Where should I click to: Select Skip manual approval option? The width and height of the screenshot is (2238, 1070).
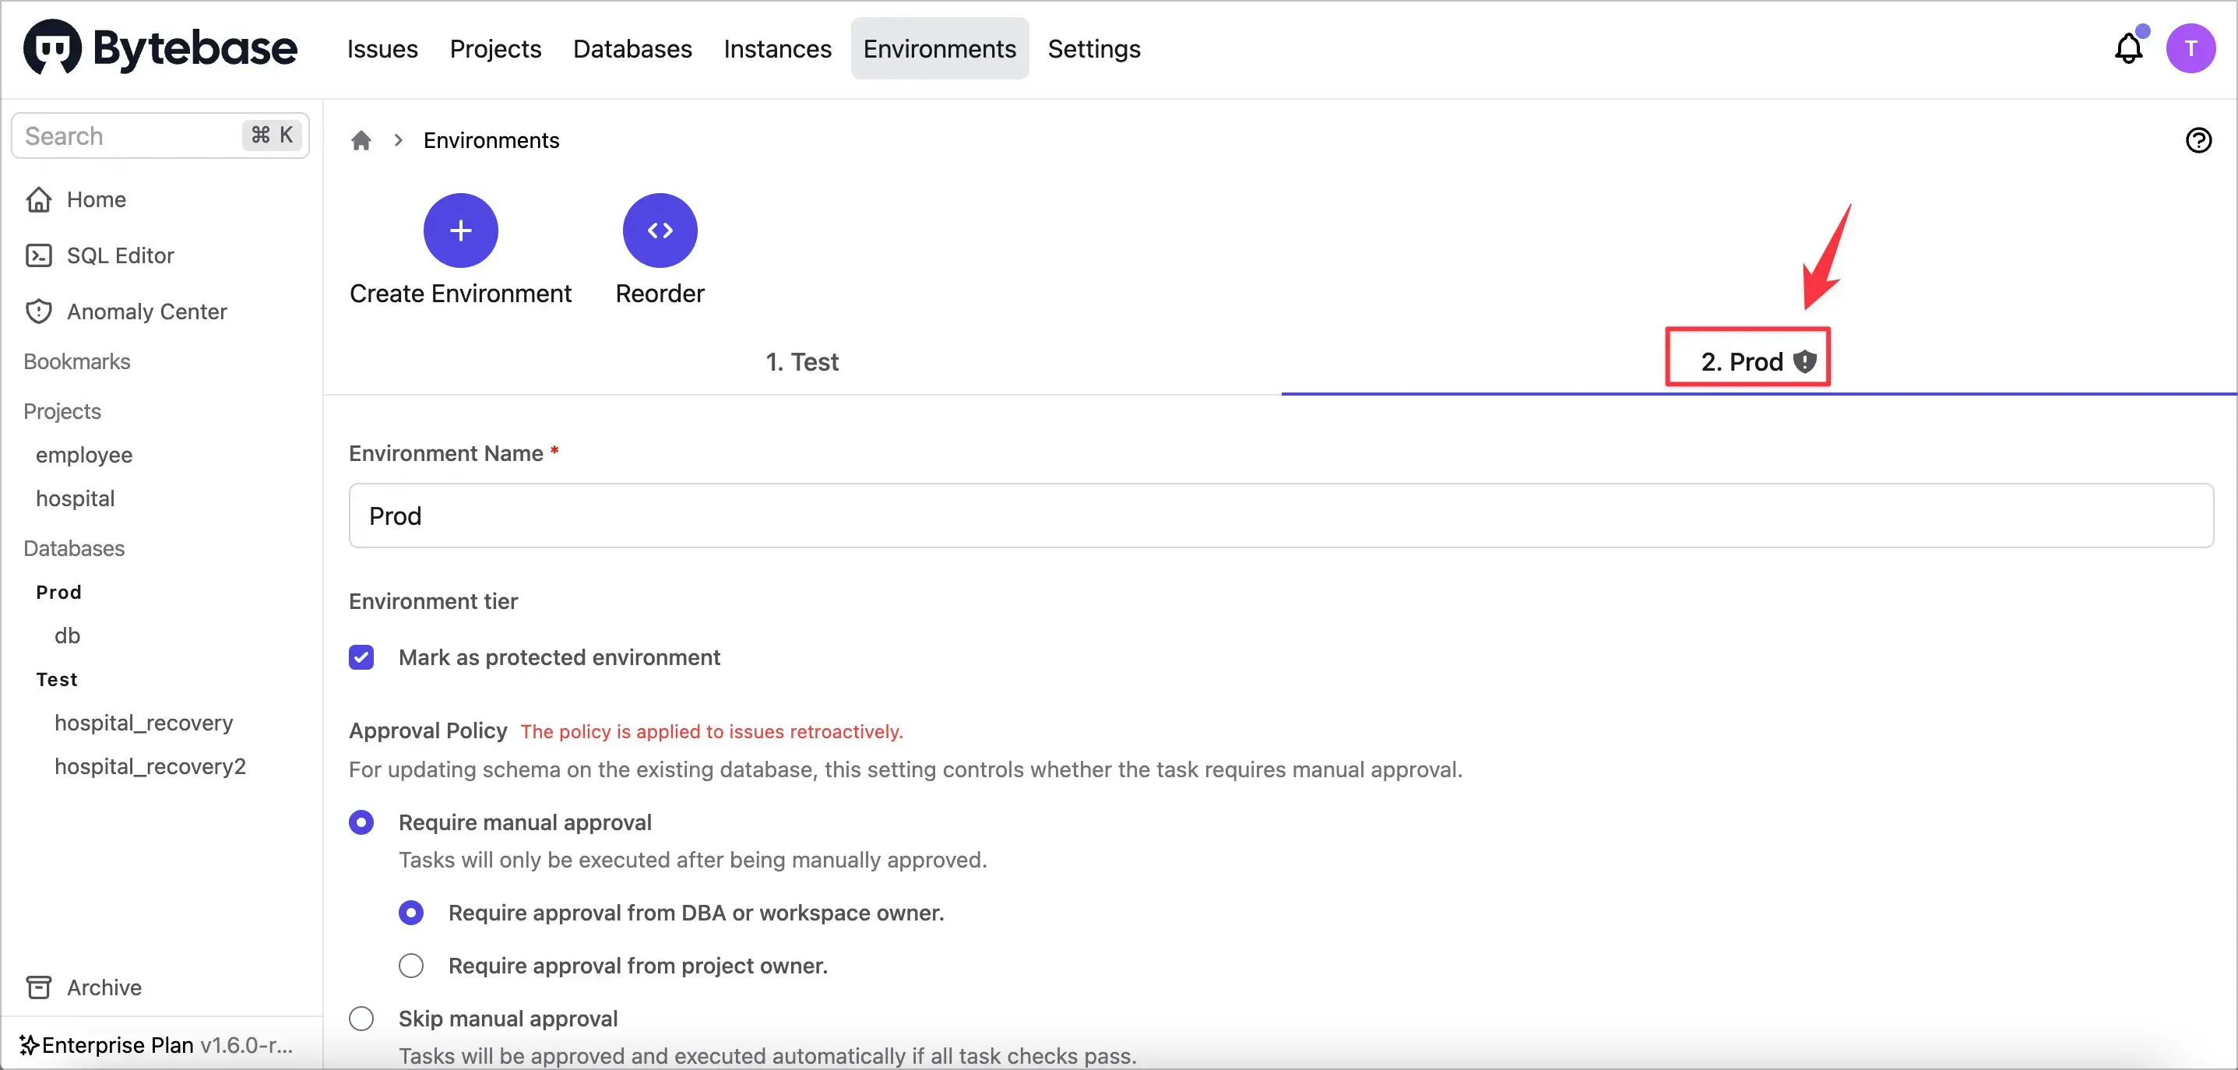361,1018
